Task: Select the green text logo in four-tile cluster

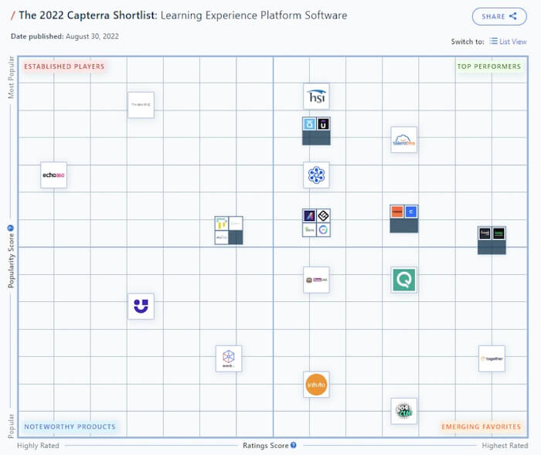Action: point(309,229)
